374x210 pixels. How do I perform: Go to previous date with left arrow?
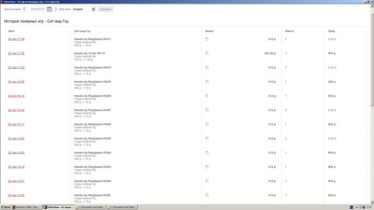pyautogui.click(x=25, y=9)
